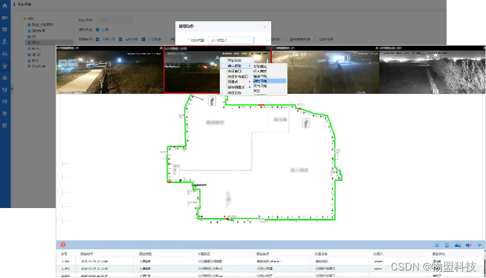486x278 pixels.
Task: Select the first child item in the tree
Action: pyautogui.click(x=40, y=24)
